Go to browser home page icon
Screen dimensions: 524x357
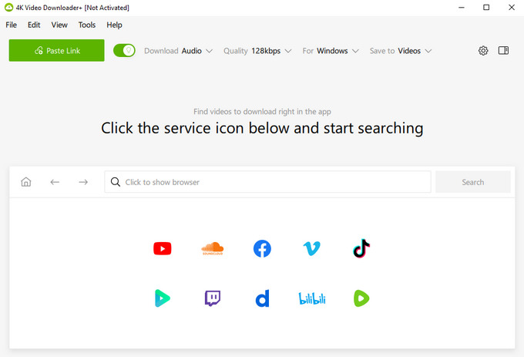[26, 182]
